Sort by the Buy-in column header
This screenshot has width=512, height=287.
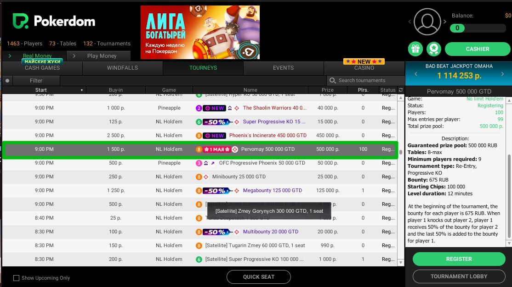[x=116, y=90]
